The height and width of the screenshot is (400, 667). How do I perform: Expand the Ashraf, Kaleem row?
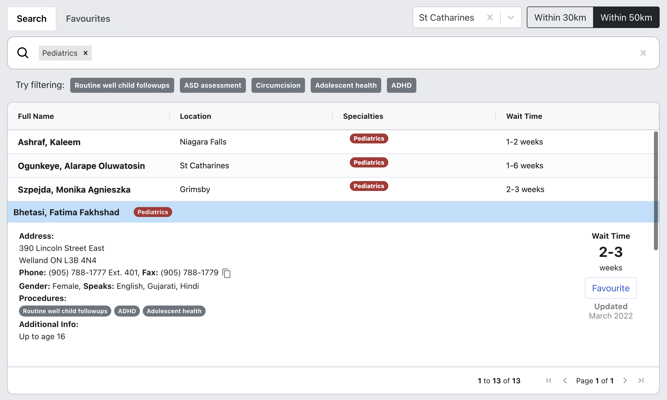(49, 142)
